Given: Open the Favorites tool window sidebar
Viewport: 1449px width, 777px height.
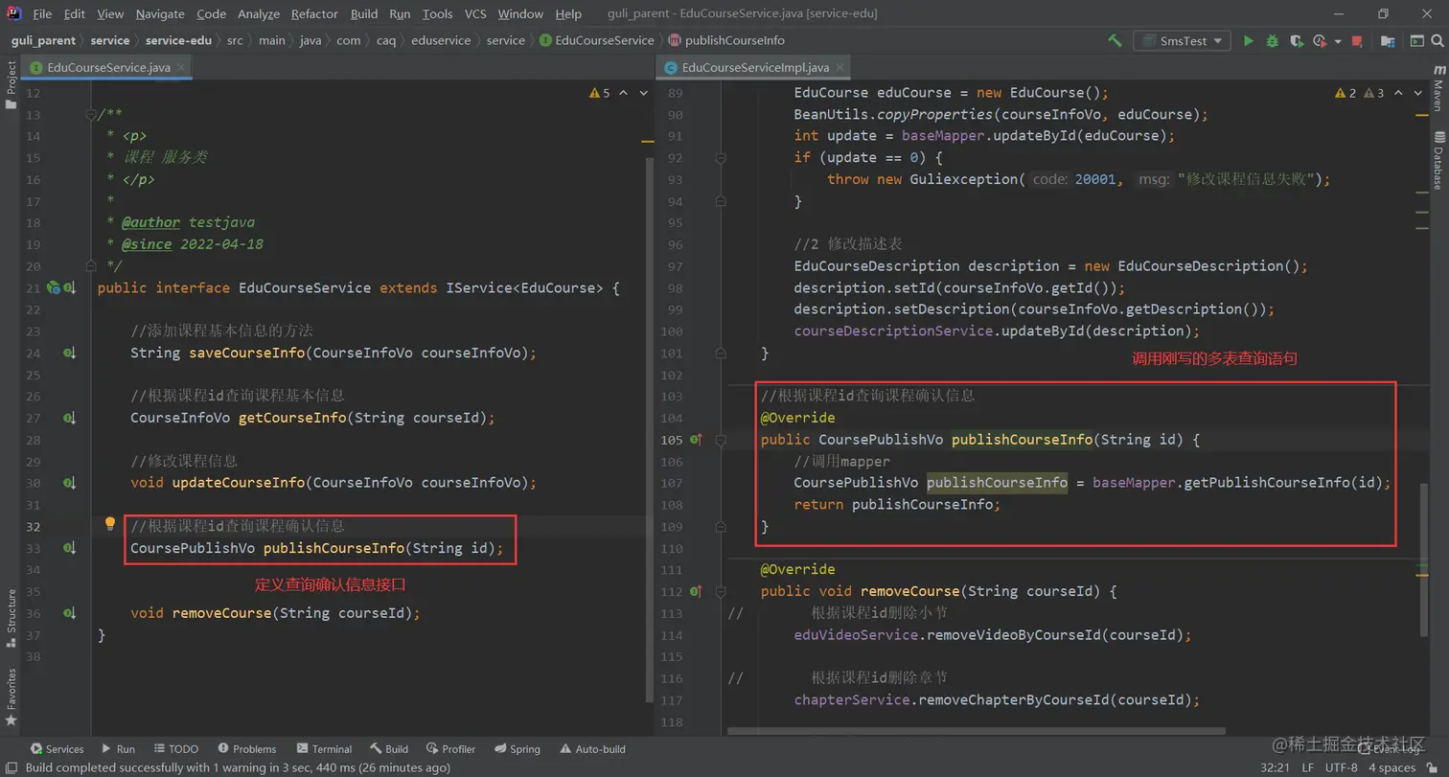Looking at the screenshot, I should pyautogui.click(x=11, y=696).
